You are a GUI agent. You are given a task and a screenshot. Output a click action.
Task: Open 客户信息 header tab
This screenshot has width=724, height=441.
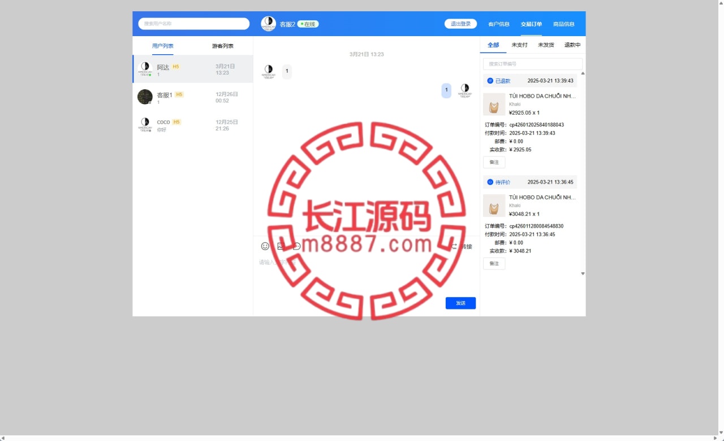(x=499, y=24)
